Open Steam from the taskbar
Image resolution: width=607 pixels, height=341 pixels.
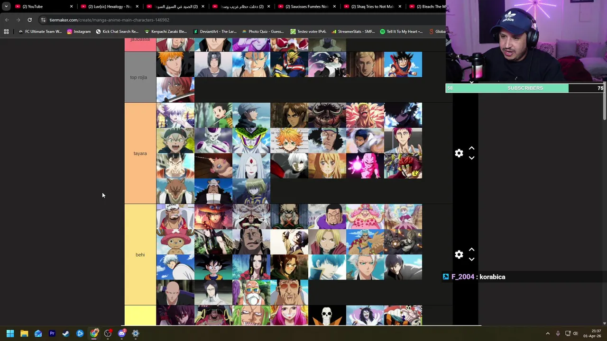66,333
